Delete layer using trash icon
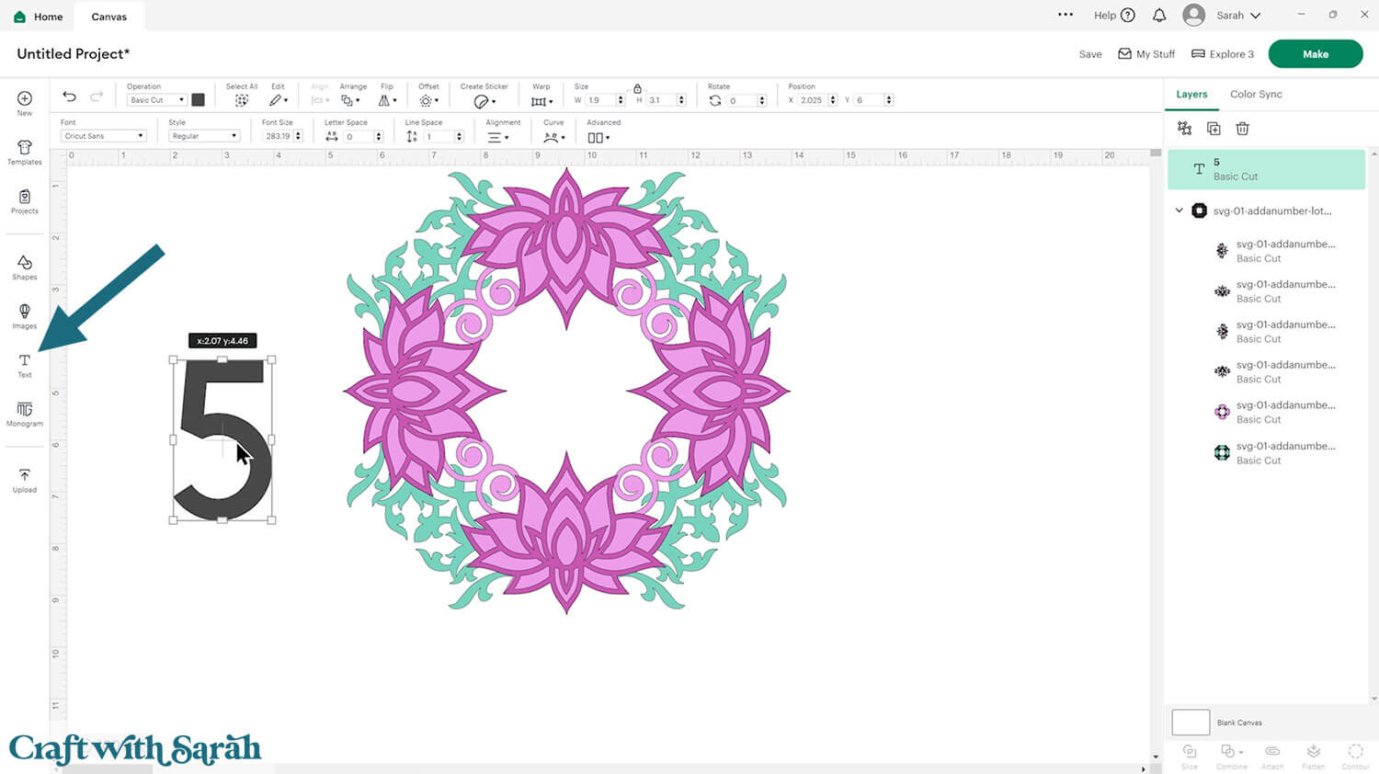This screenshot has width=1379, height=774. coord(1242,129)
